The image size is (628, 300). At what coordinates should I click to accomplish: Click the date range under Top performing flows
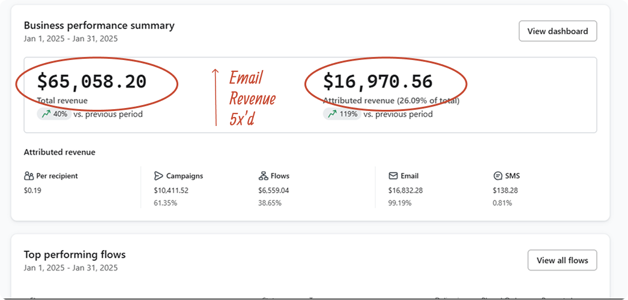[x=71, y=268]
